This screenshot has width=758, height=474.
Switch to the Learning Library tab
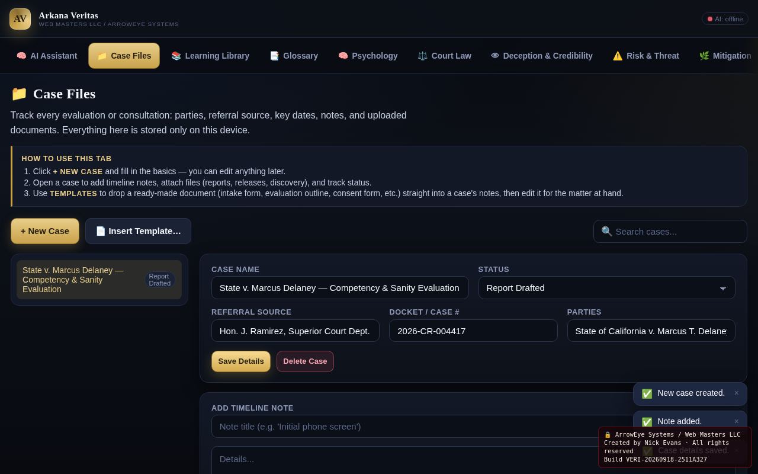coord(210,56)
